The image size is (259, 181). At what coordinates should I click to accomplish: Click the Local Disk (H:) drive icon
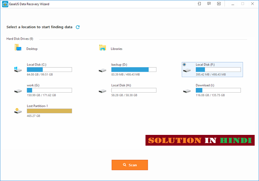tap(102, 91)
